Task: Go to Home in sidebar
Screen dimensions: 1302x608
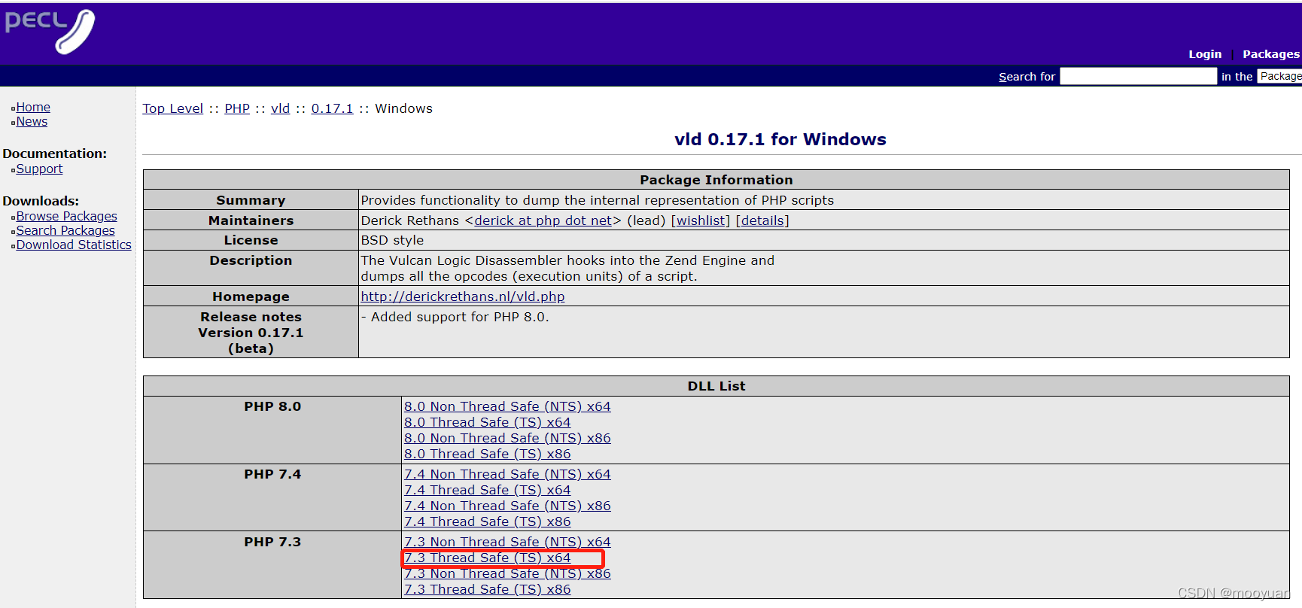Action: click(33, 108)
